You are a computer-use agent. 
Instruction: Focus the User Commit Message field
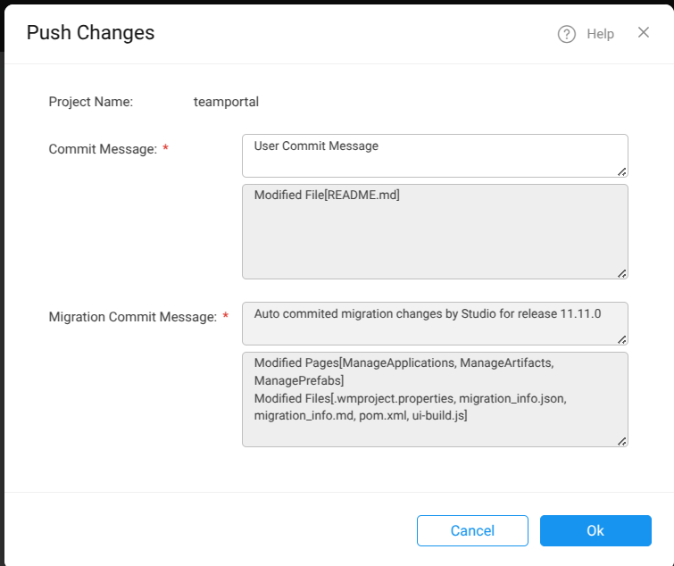click(434, 155)
